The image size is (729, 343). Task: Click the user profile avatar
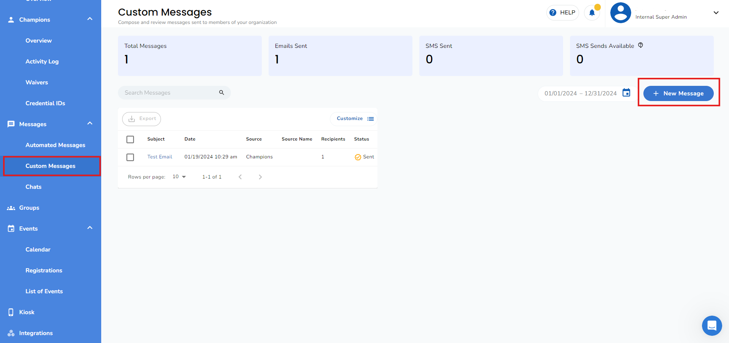[x=621, y=13]
